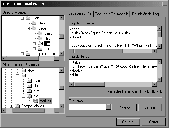The width and height of the screenshot is (169, 128).
Task: Select the marines open folder icon
Action: [x=35, y=101]
